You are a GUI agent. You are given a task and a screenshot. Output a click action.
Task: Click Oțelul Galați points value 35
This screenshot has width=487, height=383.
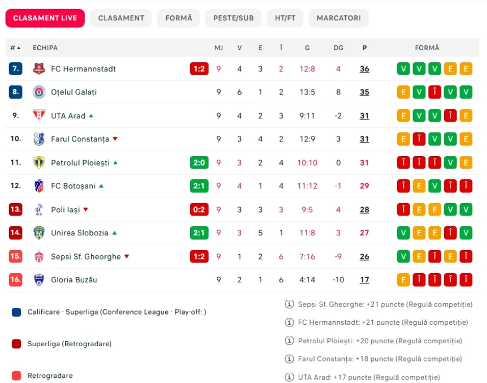click(x=364, y=92)
